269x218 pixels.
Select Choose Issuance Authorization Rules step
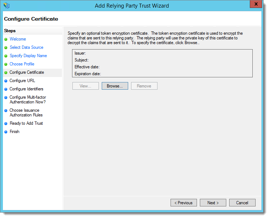pyautogui.click(x=26, y=113)
